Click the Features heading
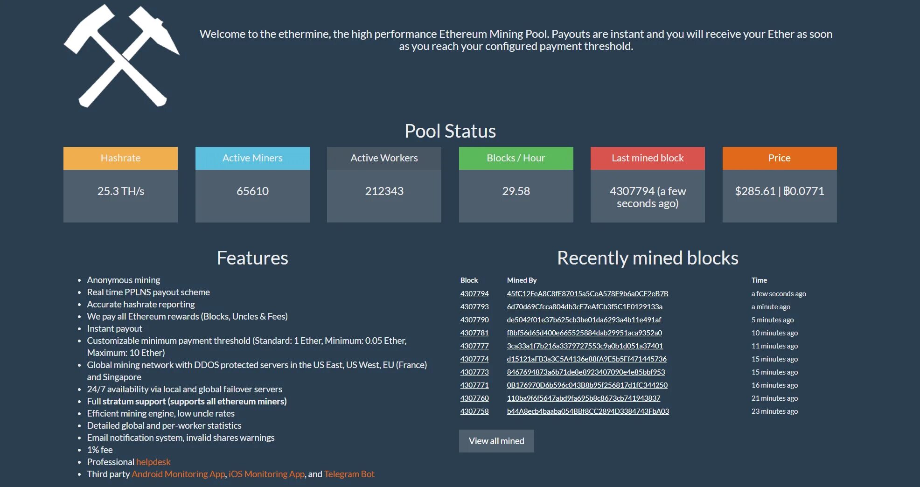 pyautogui.click(x=252, y=258)
